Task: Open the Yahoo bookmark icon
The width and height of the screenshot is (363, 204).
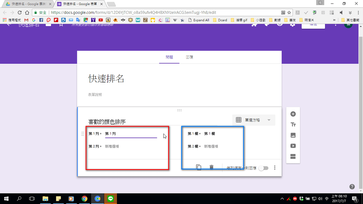Action: click(93, 20)
